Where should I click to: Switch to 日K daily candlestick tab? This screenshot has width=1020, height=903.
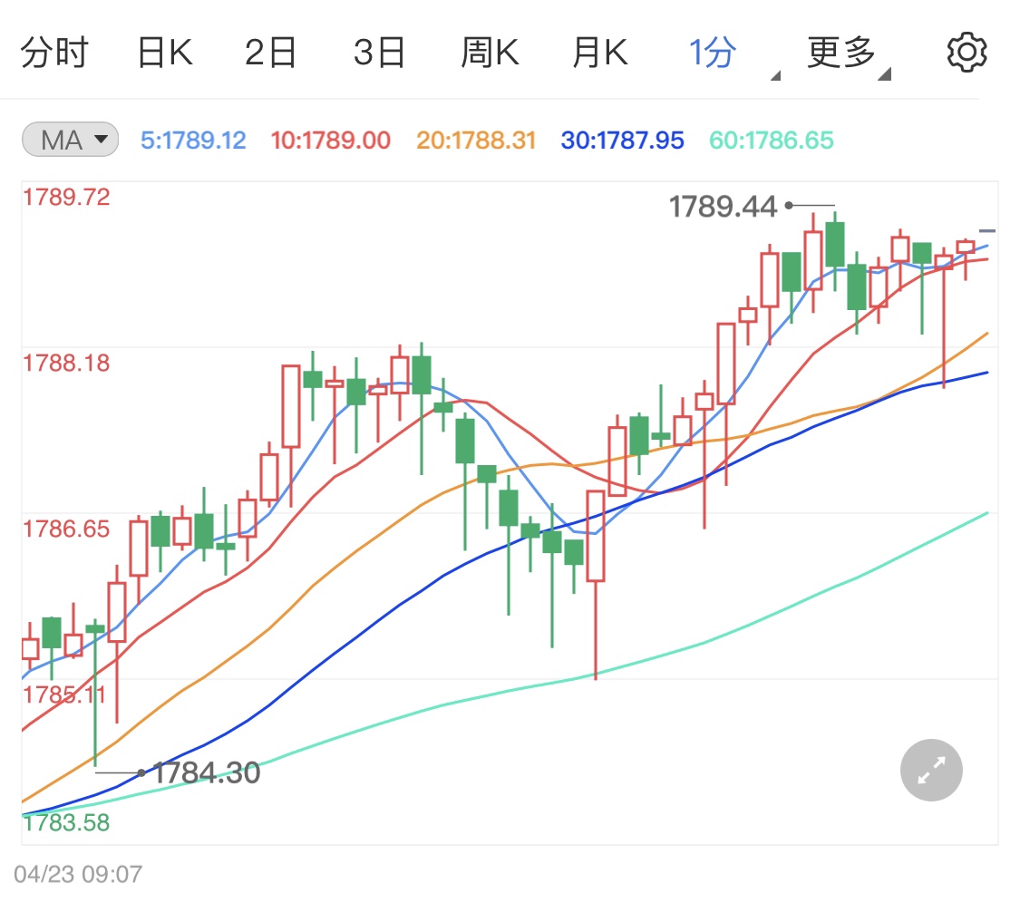tap(165, 52)
